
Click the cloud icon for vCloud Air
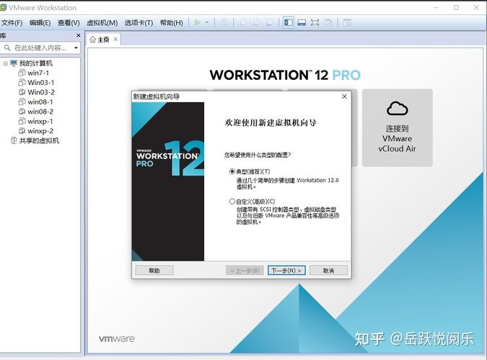point(398,108)
